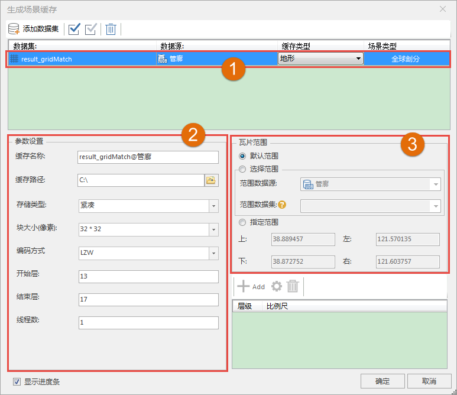Click the 确定 button
This screenshot has height=395, width=457.
(x=382, y=381)
